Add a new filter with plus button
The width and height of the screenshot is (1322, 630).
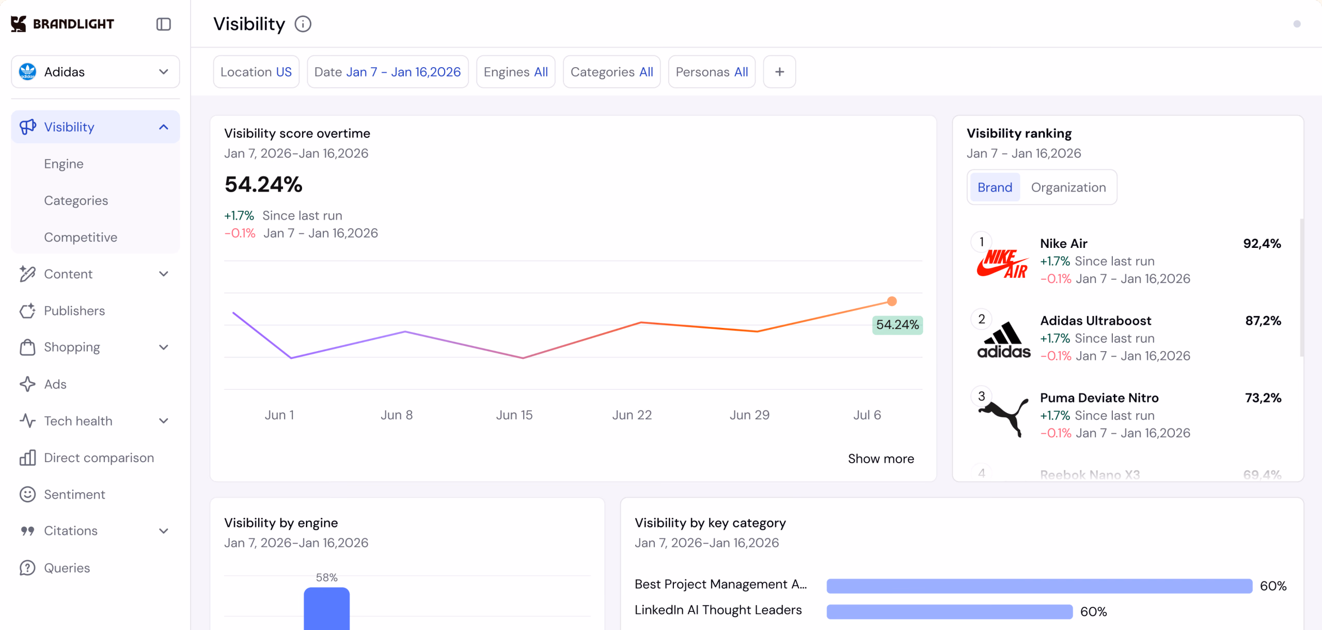[779, 72]
